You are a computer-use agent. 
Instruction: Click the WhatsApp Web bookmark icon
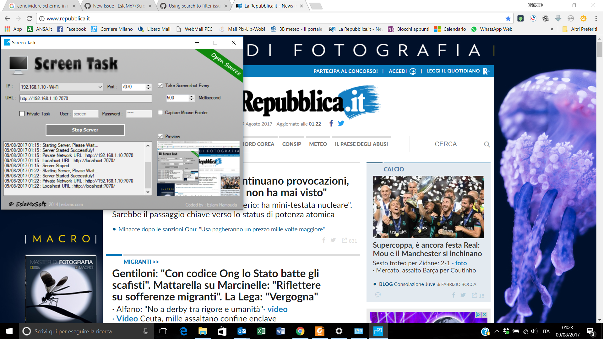[x=474, y=29]
